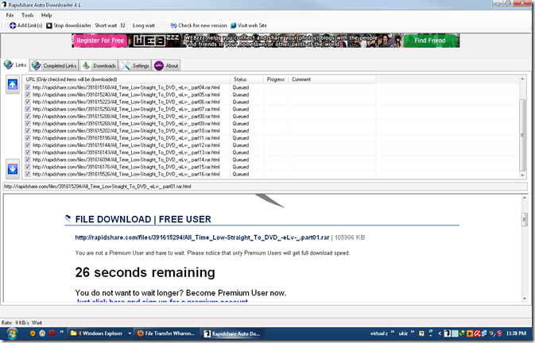Click the About tab purple icon
535x343 pixels.
(x=159, y=66)
